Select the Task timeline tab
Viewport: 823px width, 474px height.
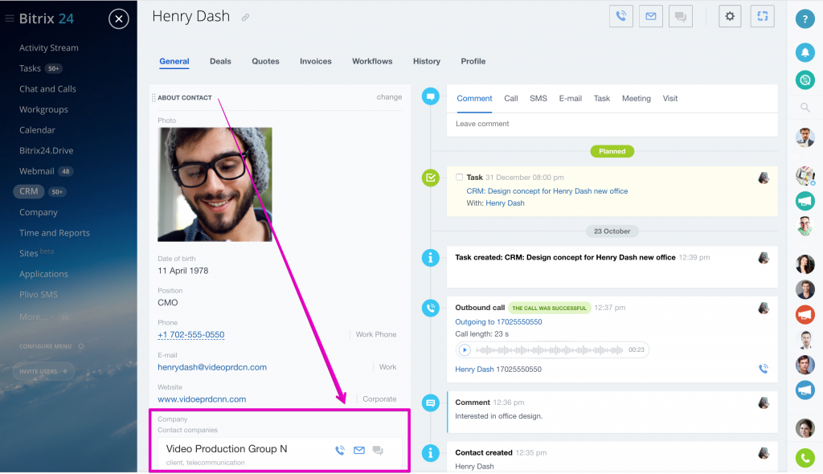(x=602, y=99)
